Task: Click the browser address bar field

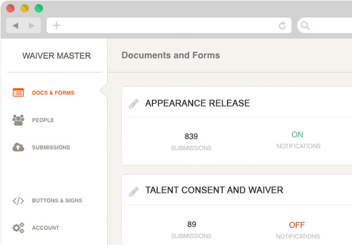Action: (x=169, y=25)
